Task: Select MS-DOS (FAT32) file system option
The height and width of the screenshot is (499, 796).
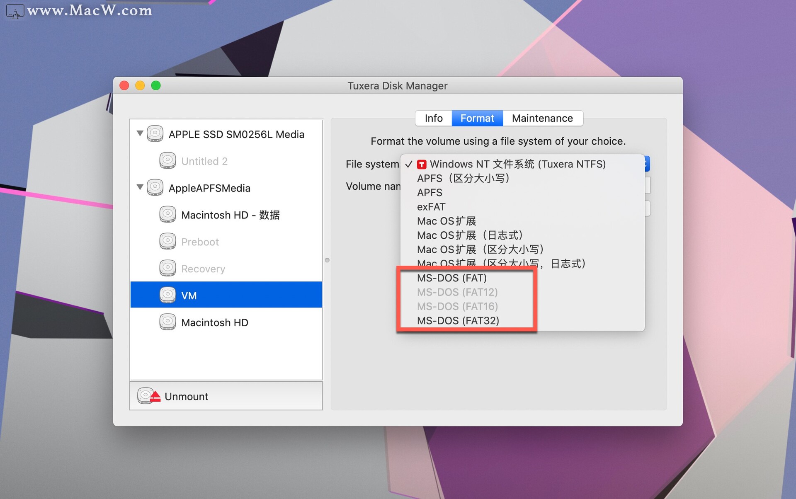Action: (x=458, y=320)
